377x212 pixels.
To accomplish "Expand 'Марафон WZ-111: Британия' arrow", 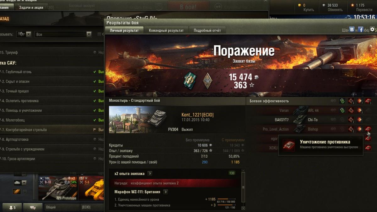I will [x=166, y=192].
